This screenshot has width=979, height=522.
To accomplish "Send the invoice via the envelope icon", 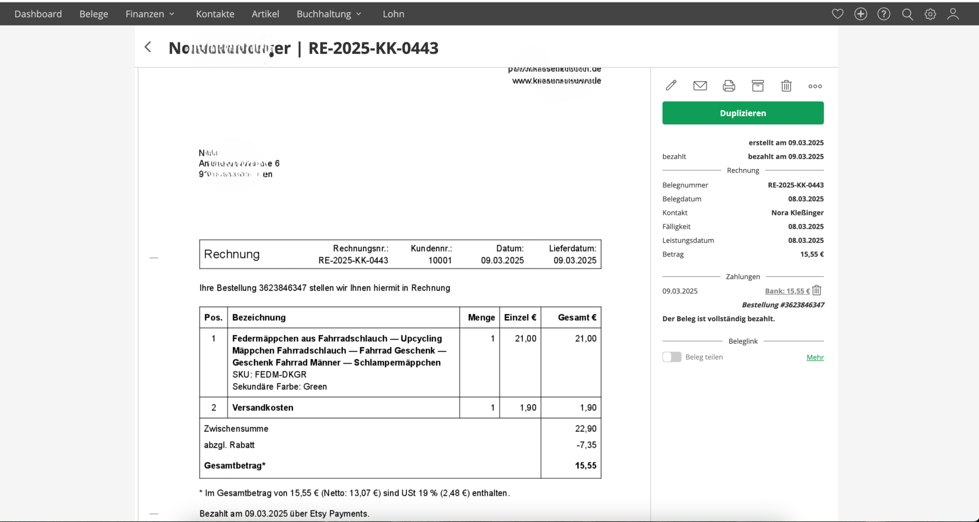I will point(700,86).
